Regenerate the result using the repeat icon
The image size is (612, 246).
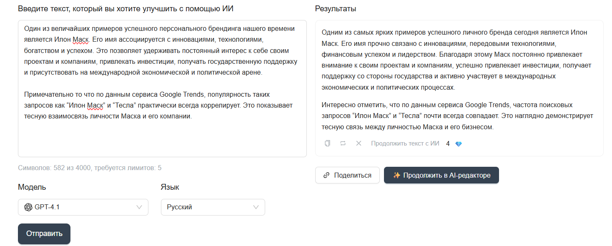[x=343, y=143]
